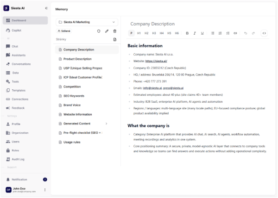This screenshot has width=278, height=198.
Task: Click the trash icon to delete memory
Action: [x=115, y=31]
